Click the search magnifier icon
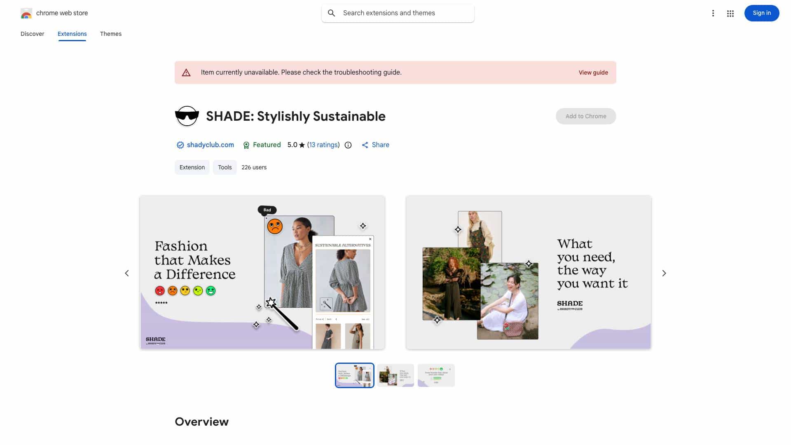The width and height of the screenshot is (791, 445). pos(331,13)
